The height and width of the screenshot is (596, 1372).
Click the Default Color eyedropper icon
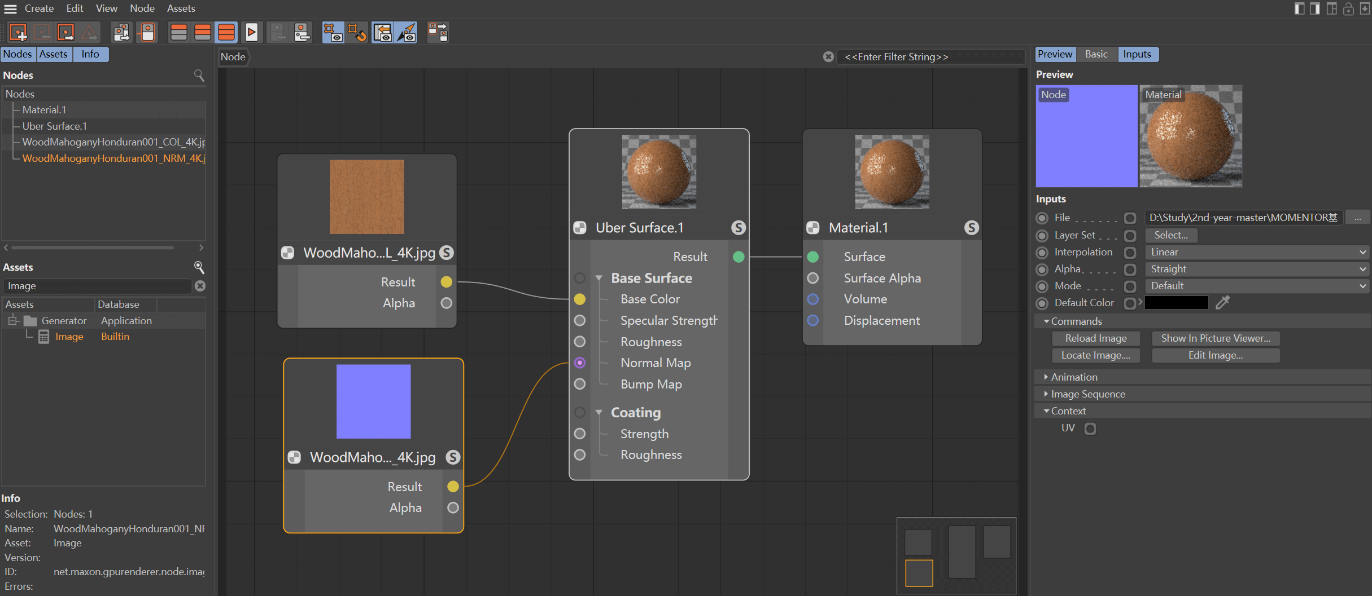(x=1222, y=303)
